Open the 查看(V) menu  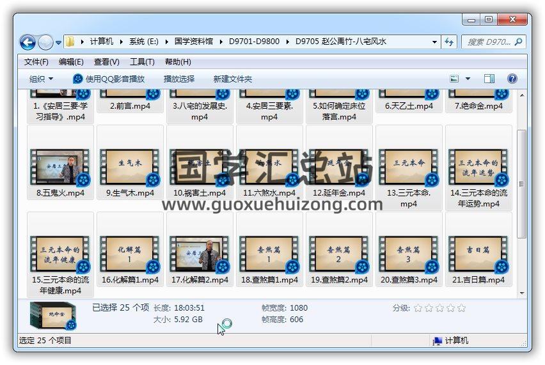107,62
